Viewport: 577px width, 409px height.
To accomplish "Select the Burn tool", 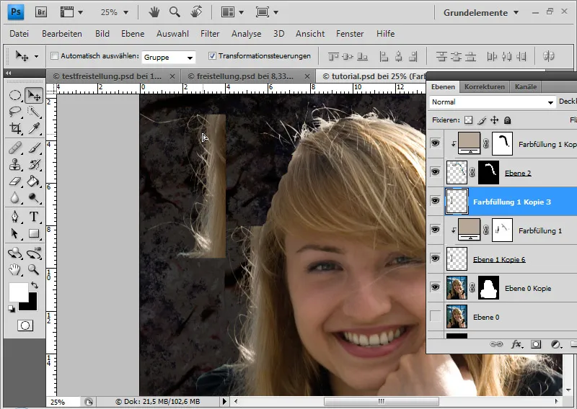I will [x=34, y=198].
